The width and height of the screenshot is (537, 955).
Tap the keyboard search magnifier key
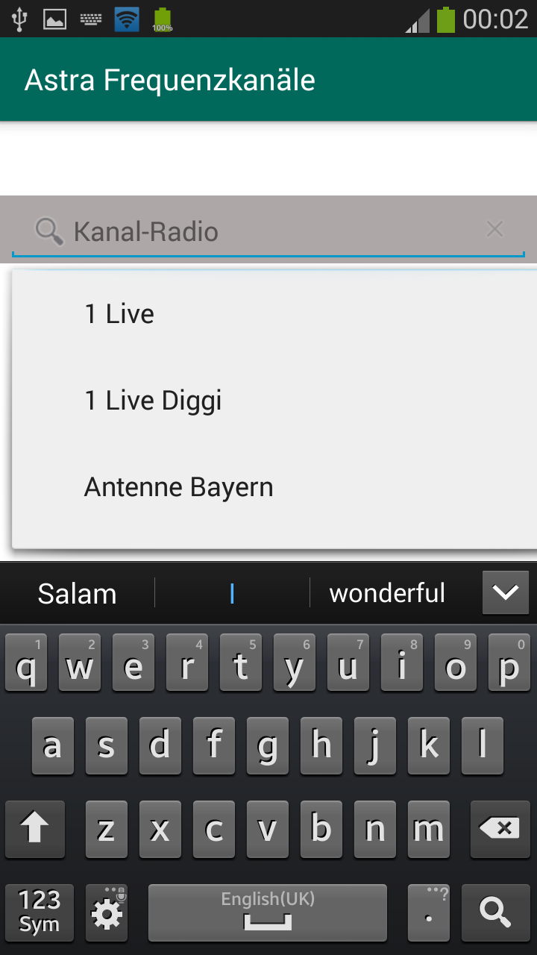click(x=495, y=913)
